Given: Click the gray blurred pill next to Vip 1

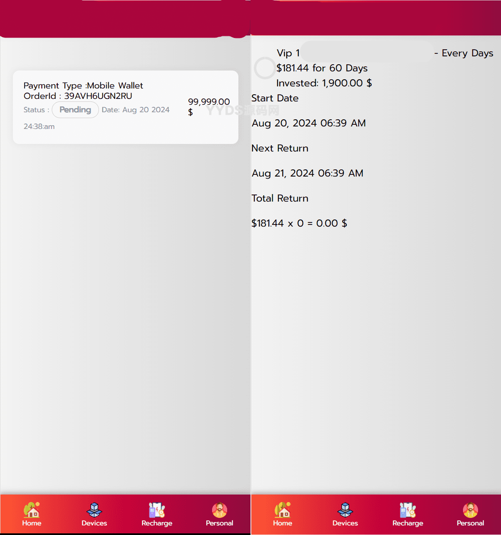Looking at the screenshot, I should (x=367, y=52).
